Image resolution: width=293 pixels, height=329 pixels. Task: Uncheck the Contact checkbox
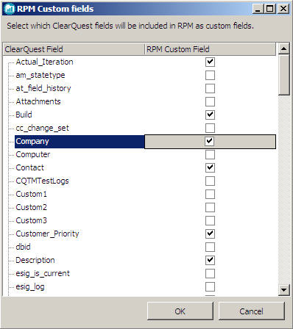tap(210, 167)
